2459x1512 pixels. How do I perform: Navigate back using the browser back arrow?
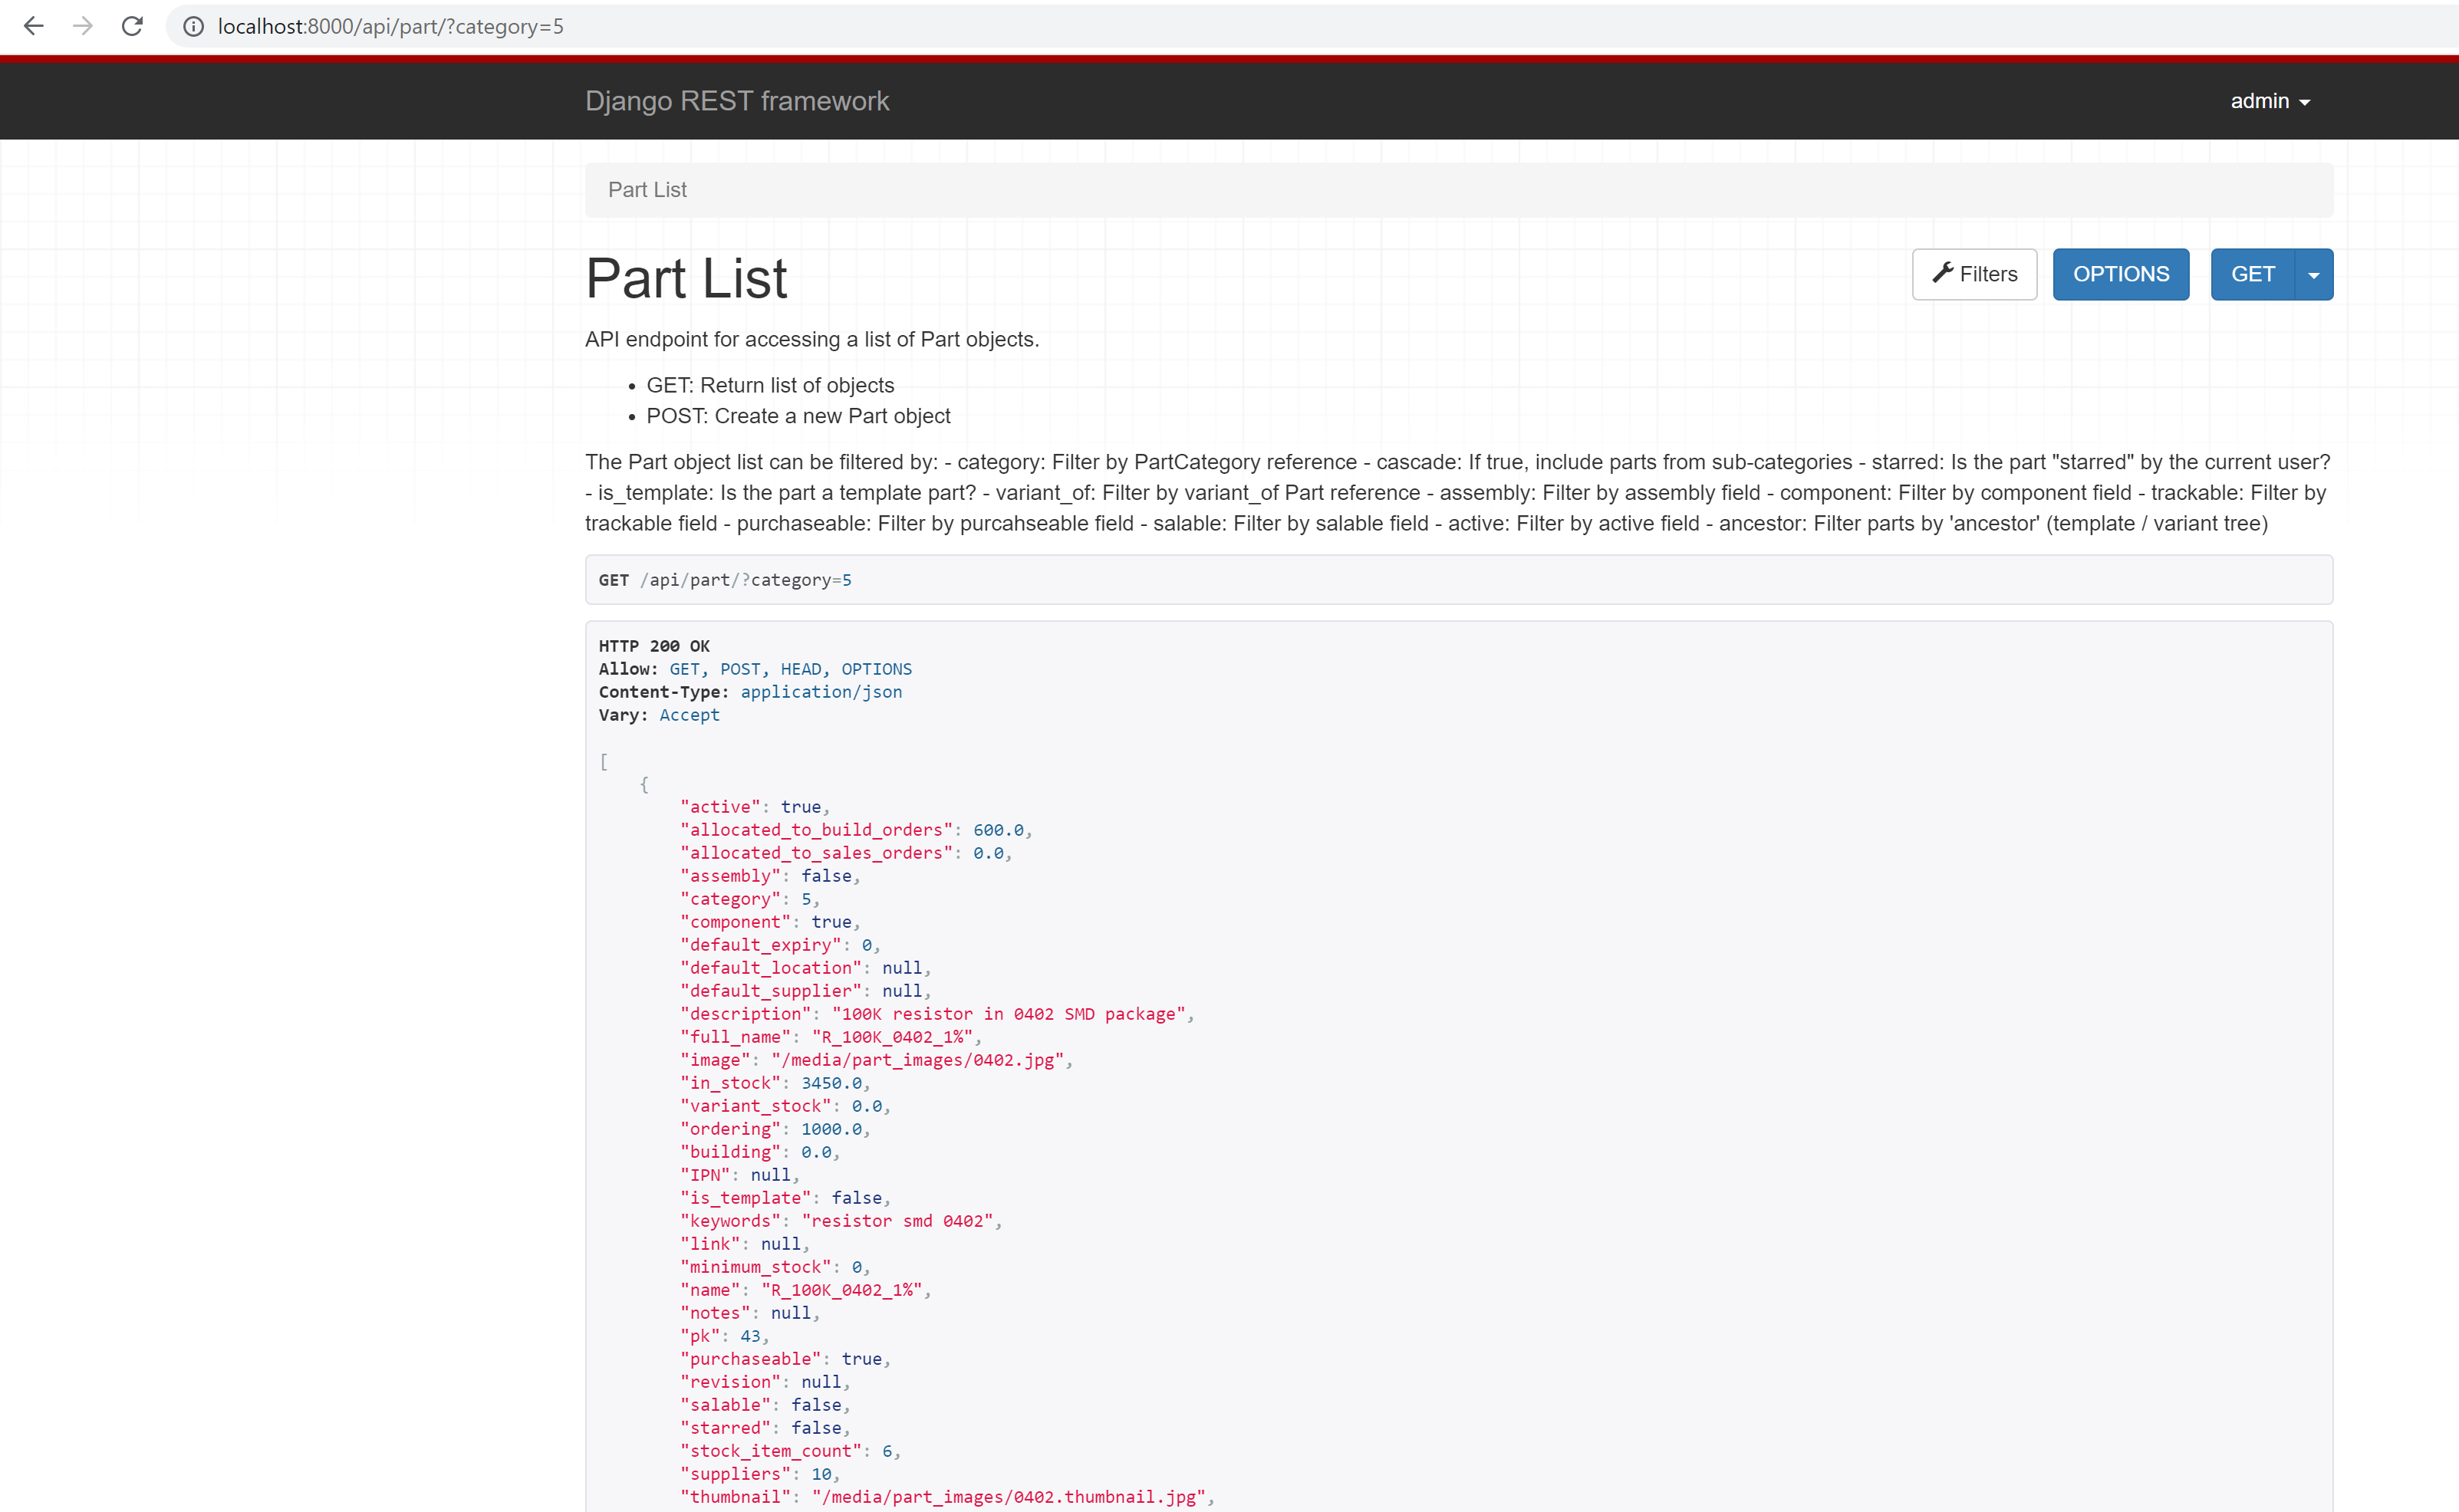pos(34,27)
